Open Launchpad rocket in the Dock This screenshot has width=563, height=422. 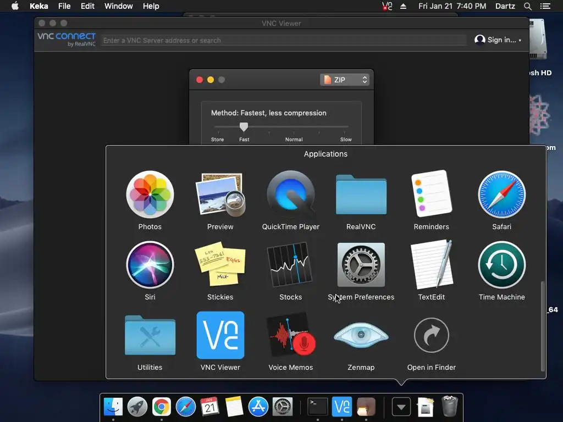(x=137, y=407)
